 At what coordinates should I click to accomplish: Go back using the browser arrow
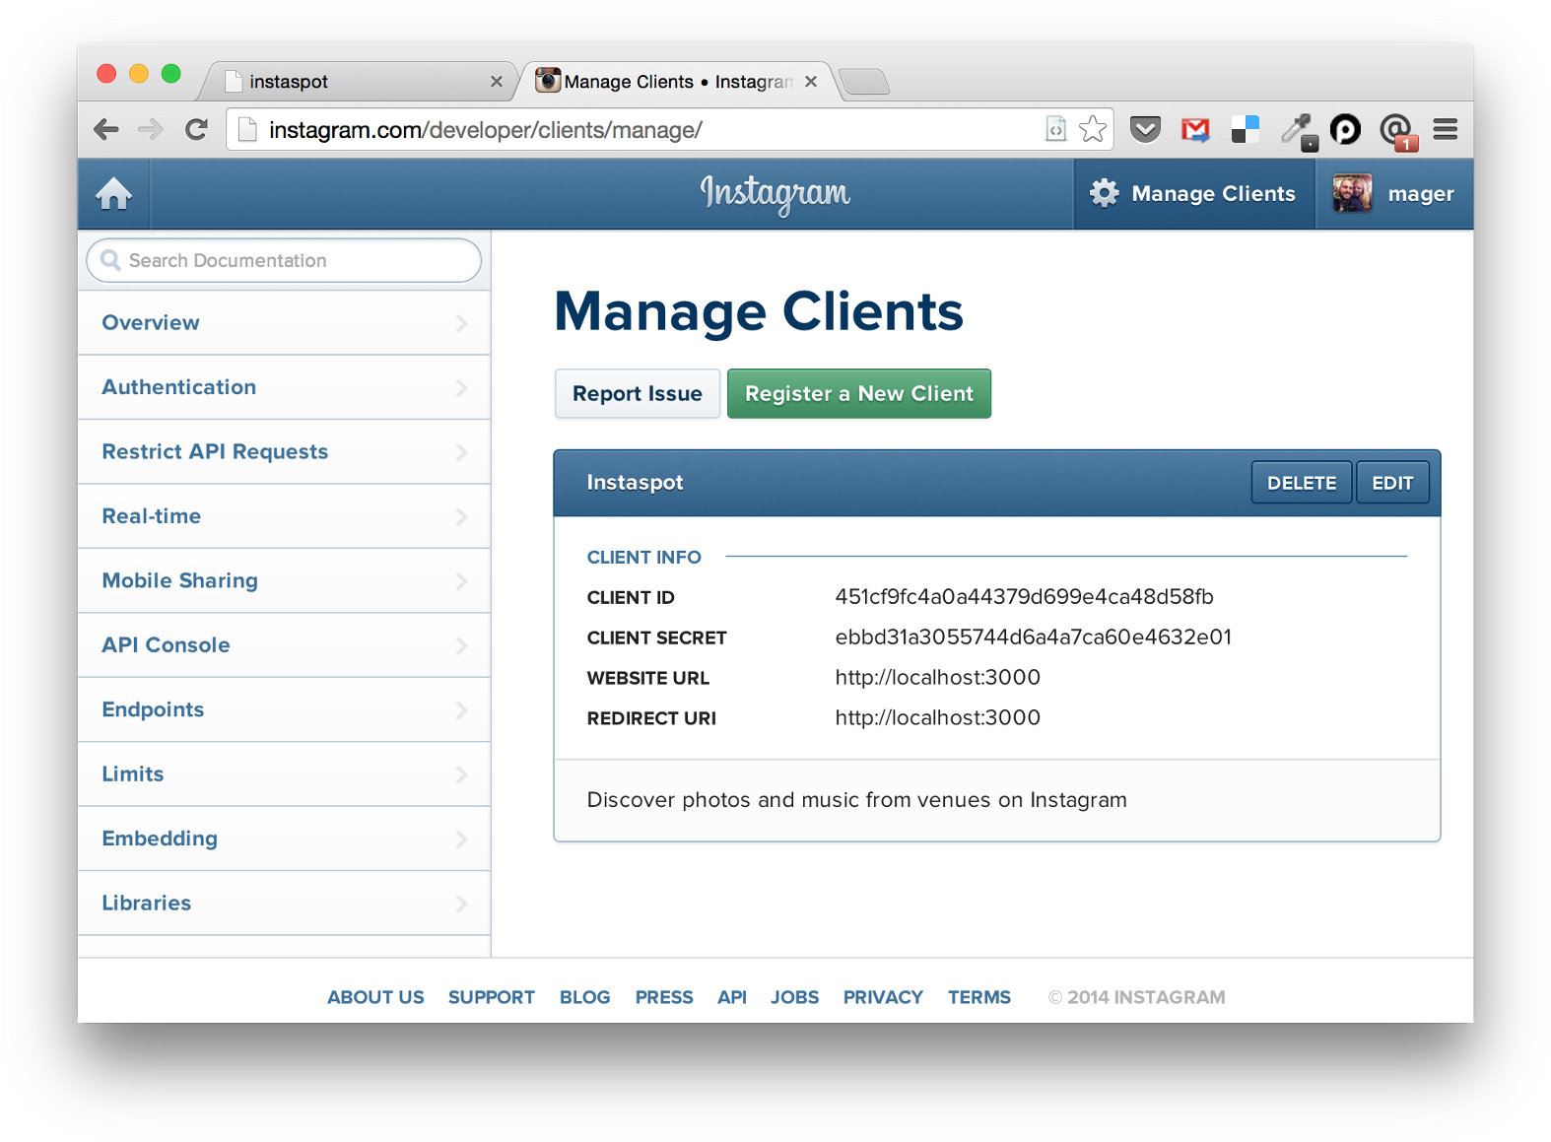[x=106, y=130]
